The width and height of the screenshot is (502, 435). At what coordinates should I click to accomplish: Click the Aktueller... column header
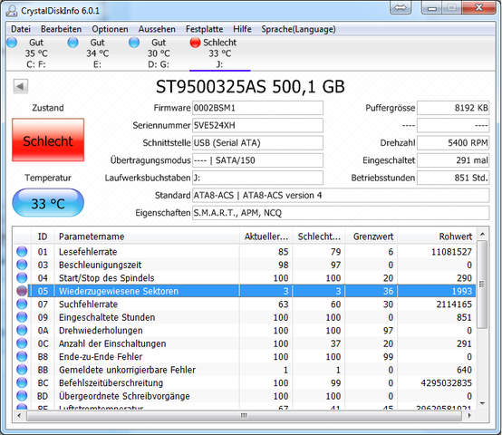265,237
